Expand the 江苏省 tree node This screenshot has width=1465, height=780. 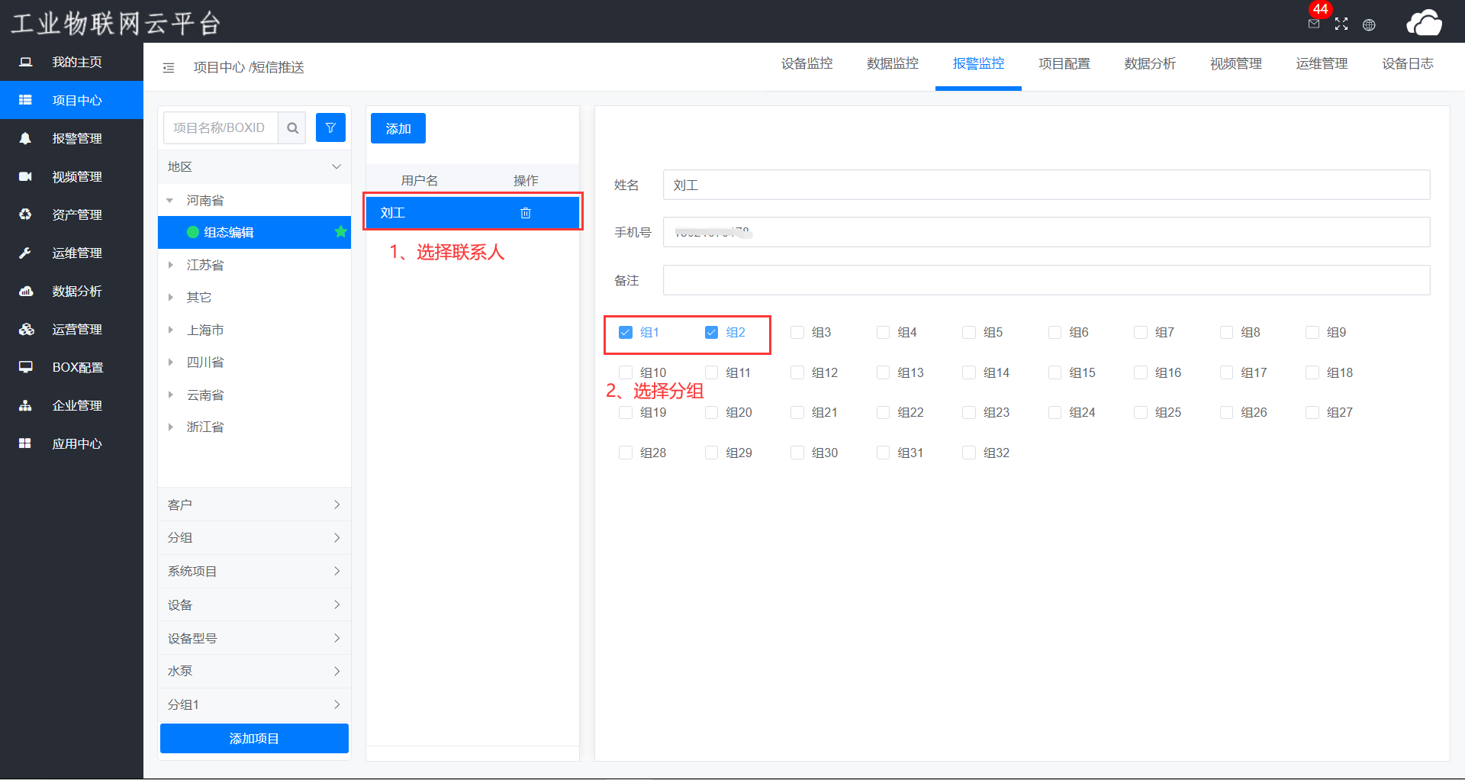pos(171,265)
